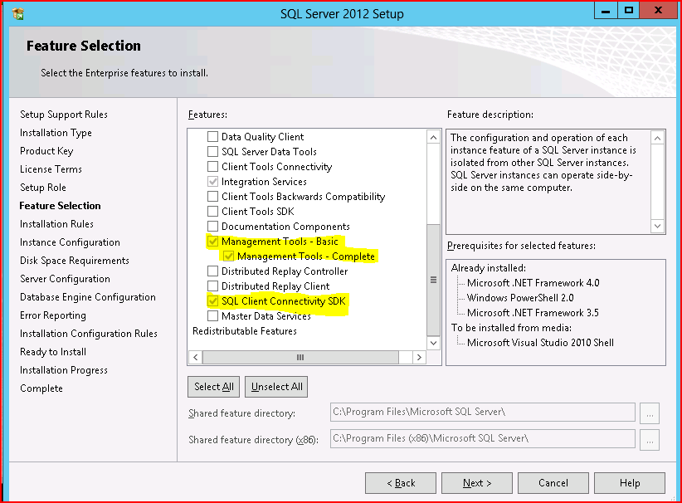The height and width of the screenshot is (503, 682).
Task: Select Setup Role step
Action: 43,188
